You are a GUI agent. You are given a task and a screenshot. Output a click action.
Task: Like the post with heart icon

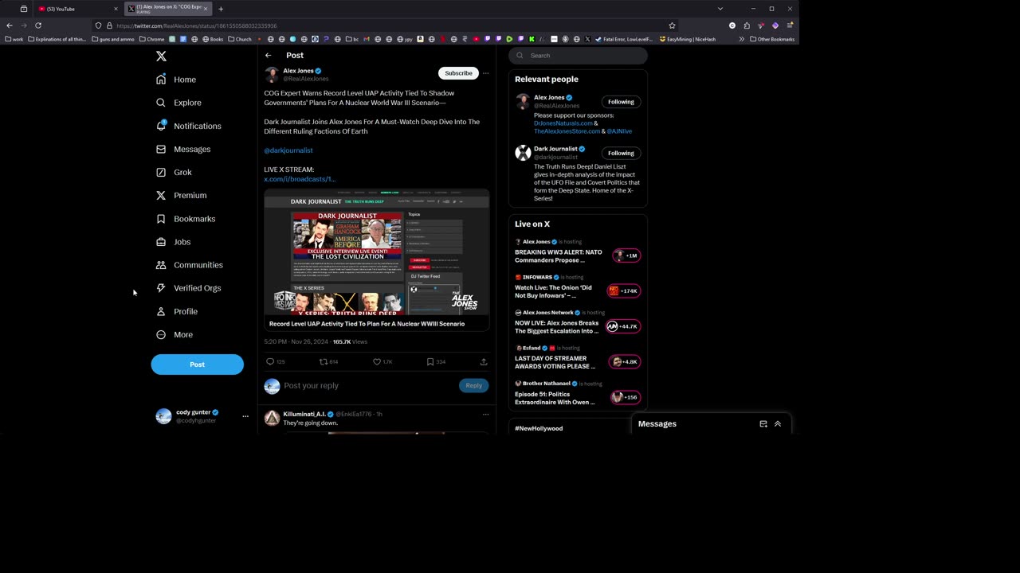[377, 362]
